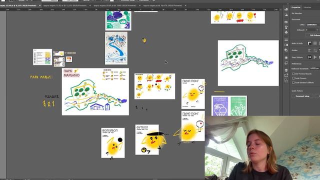Select the yellow character sheet artboard
This screenshot has height=180, width=320.
pyautogui.click(x=154, y=86)
